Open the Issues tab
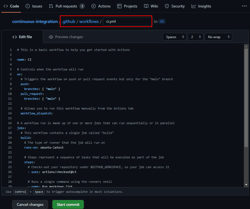The height and width of the screenshot is (209, 250). click(34, 6)
